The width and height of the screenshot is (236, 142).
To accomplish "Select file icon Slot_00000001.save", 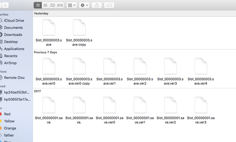I will [49, 105].
